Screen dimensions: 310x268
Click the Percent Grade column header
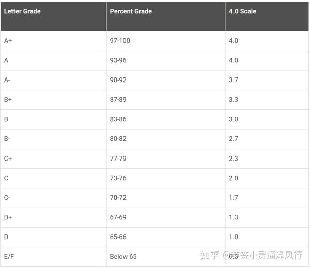coord(131,11)
